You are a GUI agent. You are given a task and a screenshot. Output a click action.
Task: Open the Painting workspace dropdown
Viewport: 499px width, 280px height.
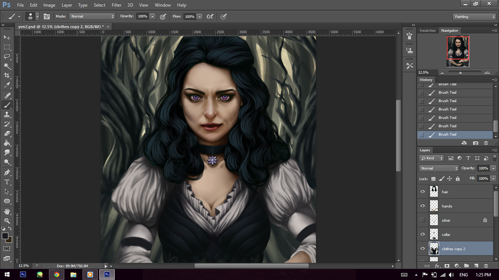pos(474,17)
